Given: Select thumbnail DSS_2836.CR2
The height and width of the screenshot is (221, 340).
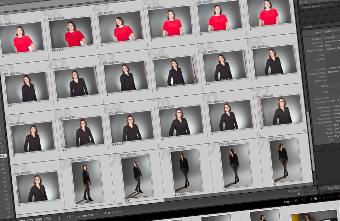Looking at the screenshot, I should (x=126, y=77).
